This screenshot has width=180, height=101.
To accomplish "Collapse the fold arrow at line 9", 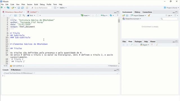I will point(9,35).
